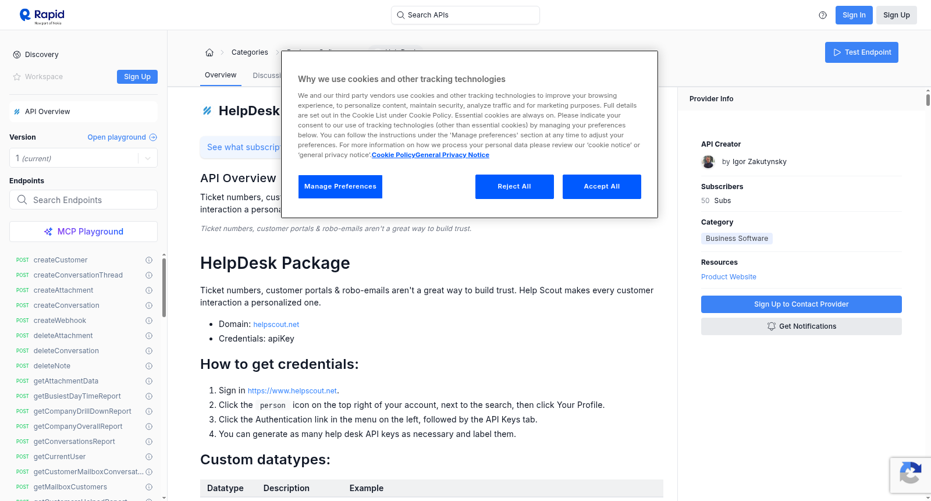931x501 pixels.
Task: Click the Workspace star icon
Action: pyautogui.click(x=17, y=77)
